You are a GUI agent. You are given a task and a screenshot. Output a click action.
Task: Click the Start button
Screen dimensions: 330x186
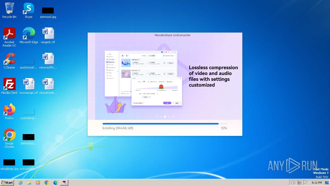(x=7, y=182)
